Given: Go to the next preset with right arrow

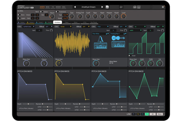Looking at the screenshot, I should coord(102,7).
